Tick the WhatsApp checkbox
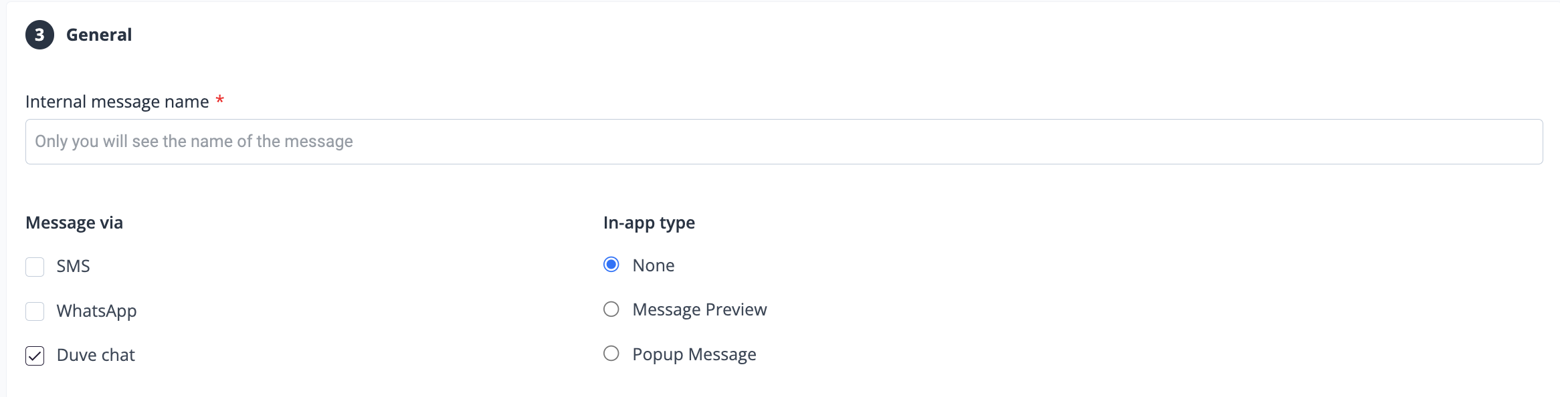The height and width of the screenshot is (397, 1560). pos(35,311)
